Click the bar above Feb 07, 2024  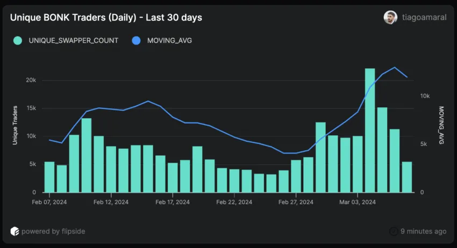point(49,177)
